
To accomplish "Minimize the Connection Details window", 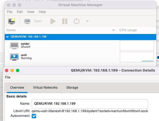I will coord(12,70).
